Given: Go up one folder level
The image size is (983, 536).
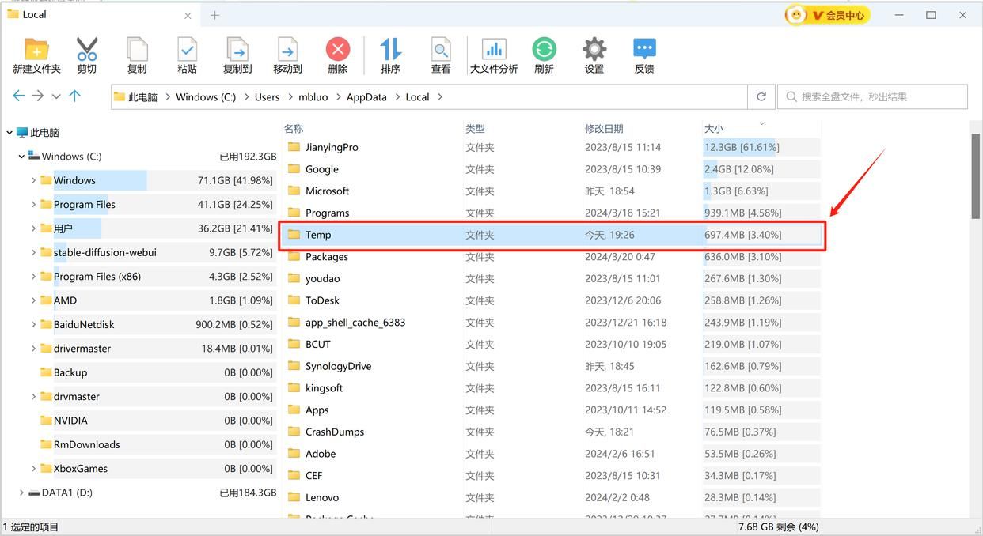Looking at the screenshot, I should (x=74, y=96).
